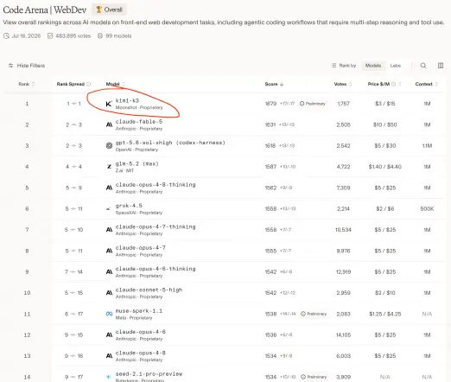Open the claude-opus-4-7-thinking model link
The image size is (451, 382).
pyautogui.click(x=156, y=226)
